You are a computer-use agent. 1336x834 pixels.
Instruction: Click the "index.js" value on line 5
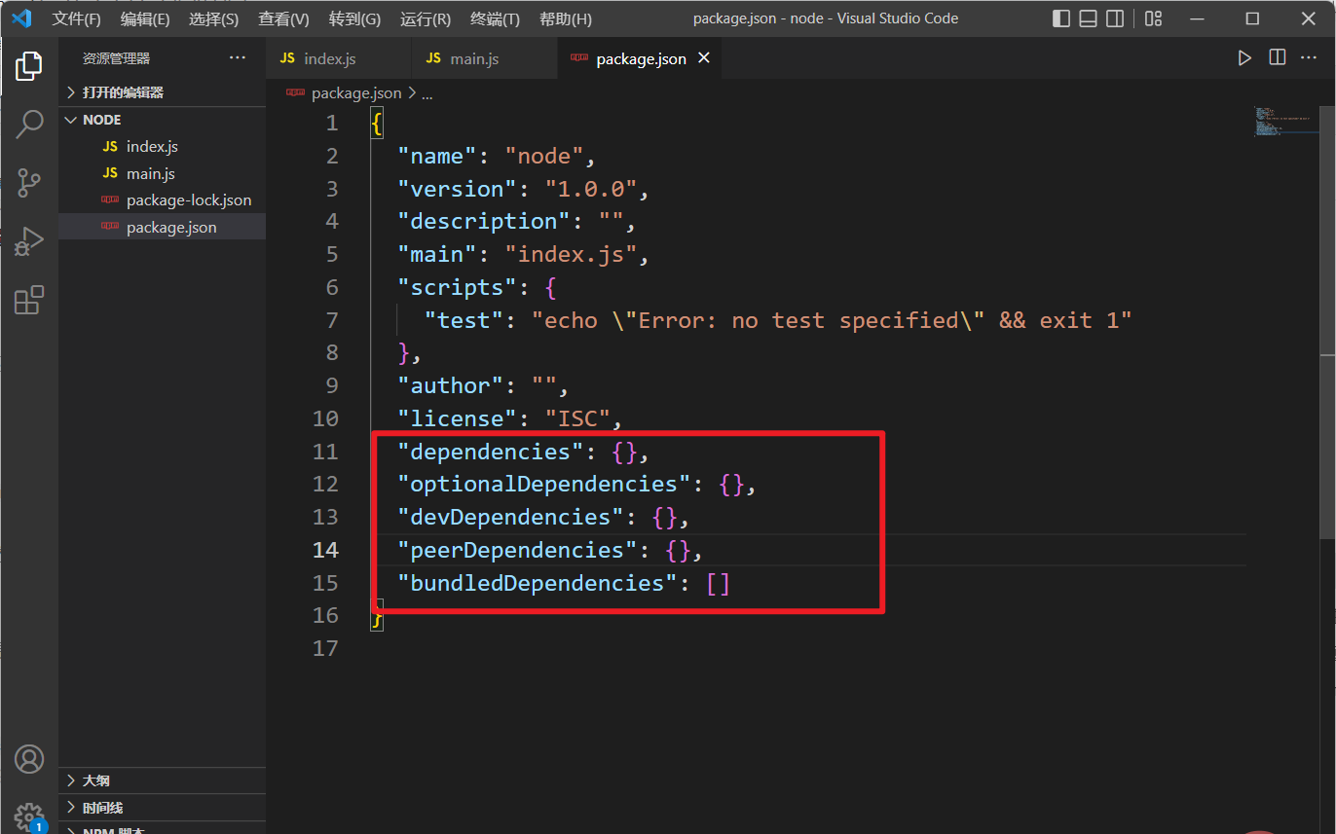coord(571,254)
